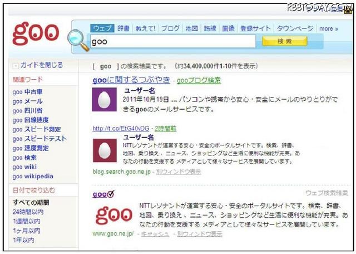Open related word goo メール
Image resolution: width=356 pixels, height=254 pixels.
tap(27, 101)
